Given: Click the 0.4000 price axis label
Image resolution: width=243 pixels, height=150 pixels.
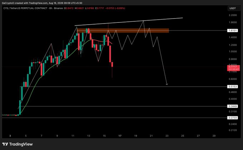Looking at the screenshot, I should (233, 99).
